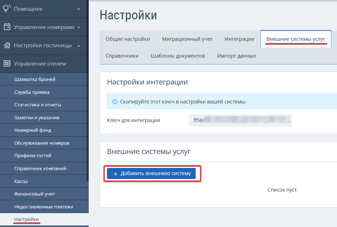Click the Добавить внешнюю систему button

[151, 174]
